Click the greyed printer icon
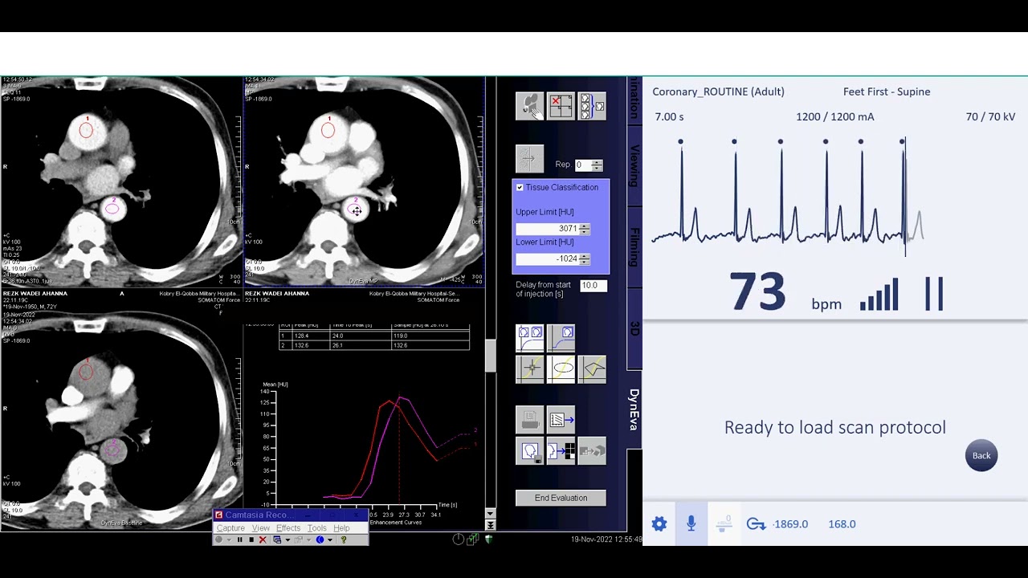The height and width of the screenshot is (578, 1028). (530, 419)
